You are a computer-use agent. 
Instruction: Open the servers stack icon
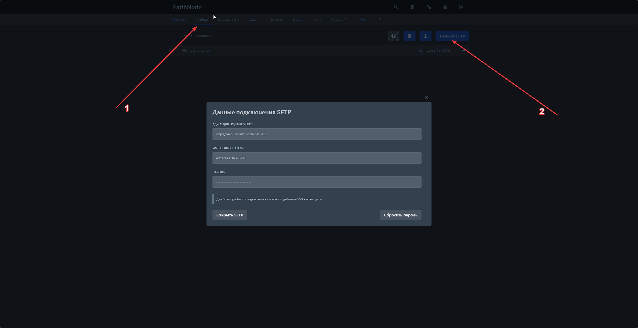tap(412, 7)
